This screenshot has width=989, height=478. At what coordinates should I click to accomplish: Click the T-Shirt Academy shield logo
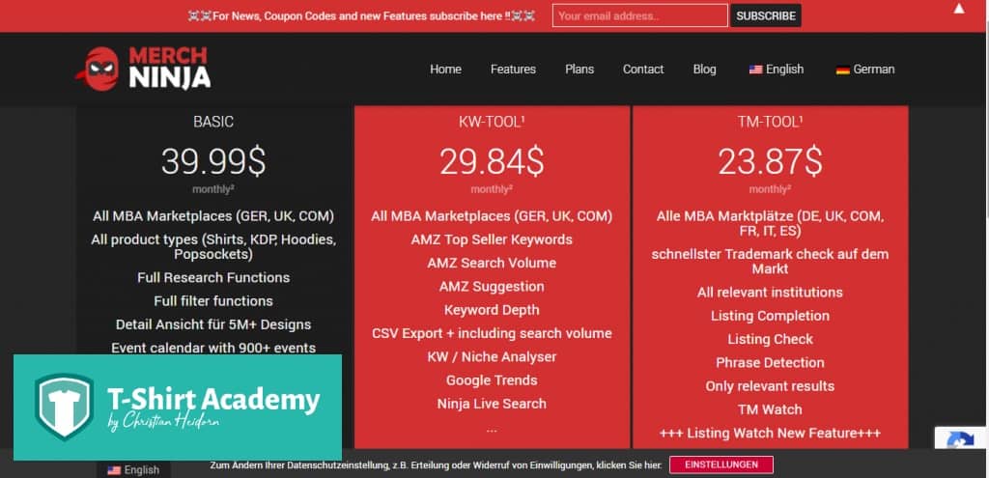pyautogui.click(x=64, y=406)
